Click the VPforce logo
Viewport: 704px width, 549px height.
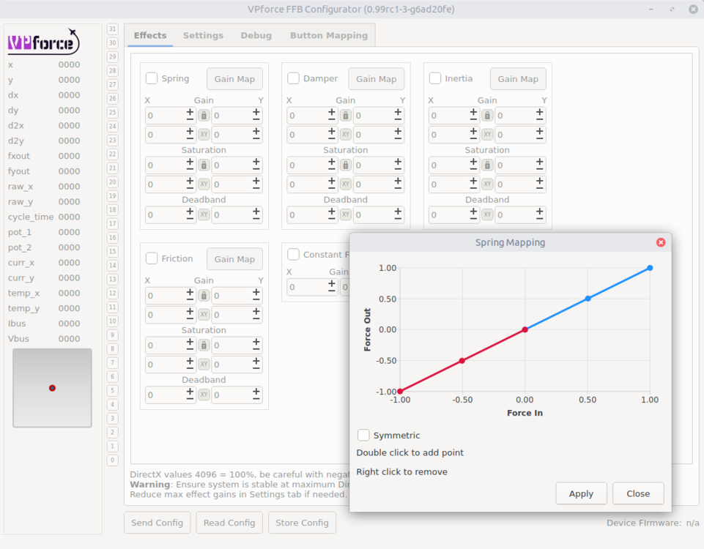(43, 42)
